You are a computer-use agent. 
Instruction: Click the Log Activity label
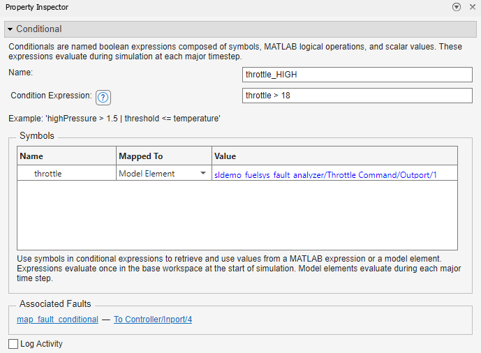coord(42,344)
